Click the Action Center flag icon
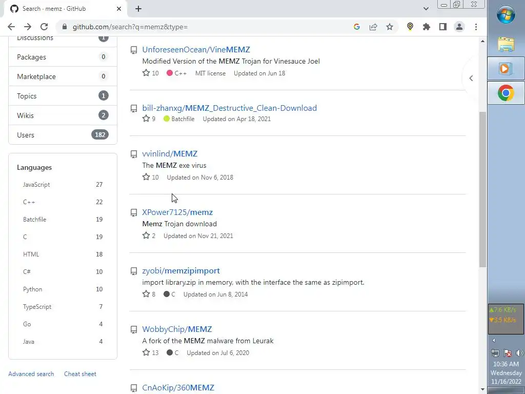Screen dimensions: 525x394 (508, 353)
